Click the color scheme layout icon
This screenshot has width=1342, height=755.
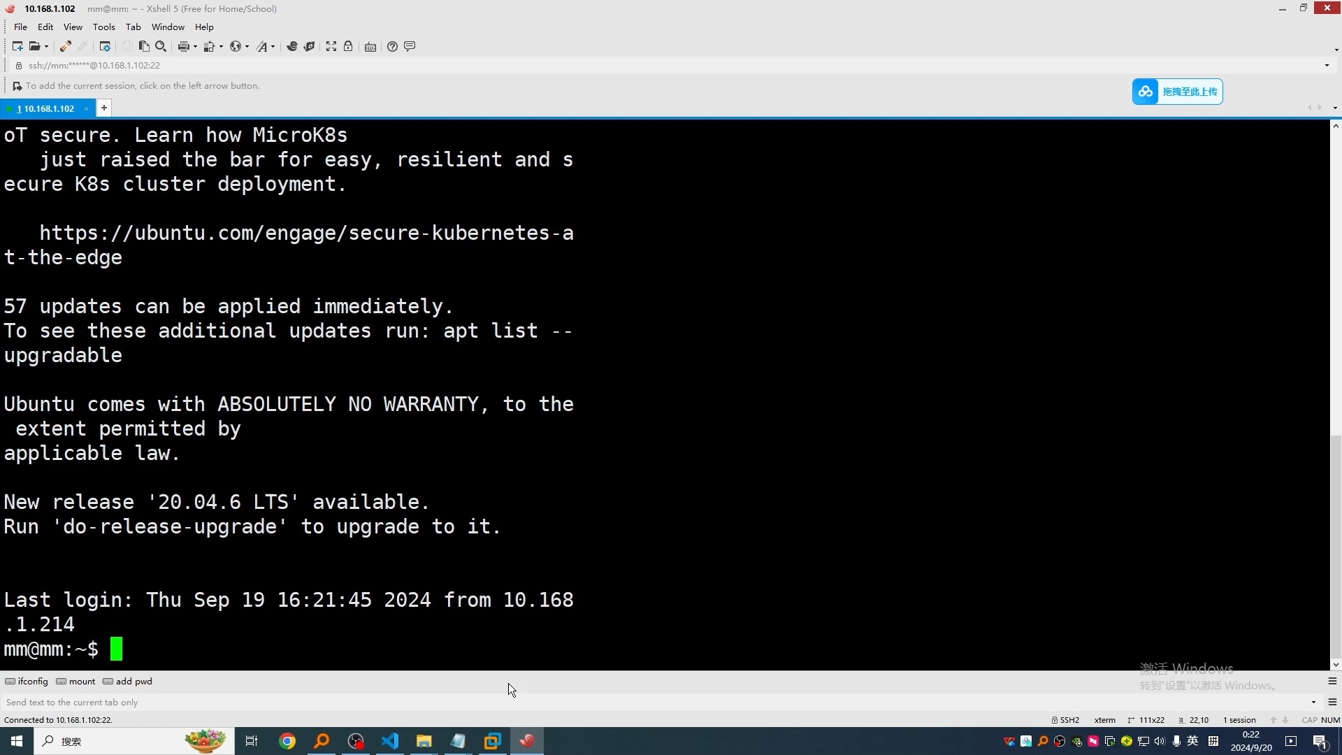[x=209, y=46]
